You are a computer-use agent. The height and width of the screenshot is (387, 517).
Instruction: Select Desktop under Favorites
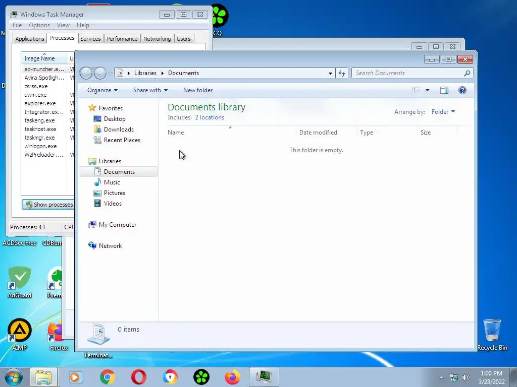coord(115,119)
